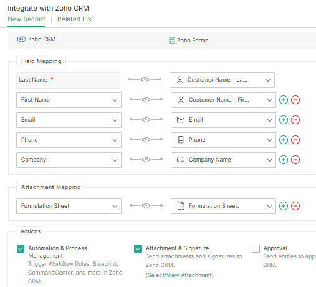Switch to the Related List tab
This screenshot has height=287, width=316.
tap(75, 19)
